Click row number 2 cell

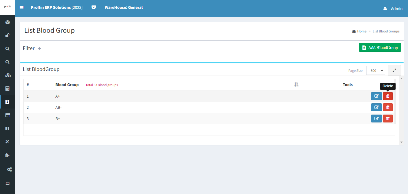(x=38, y=107)
